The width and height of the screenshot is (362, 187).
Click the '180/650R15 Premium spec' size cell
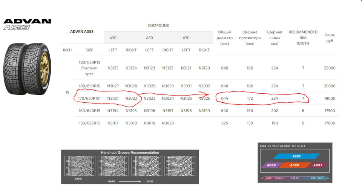(x=89, y=68)
